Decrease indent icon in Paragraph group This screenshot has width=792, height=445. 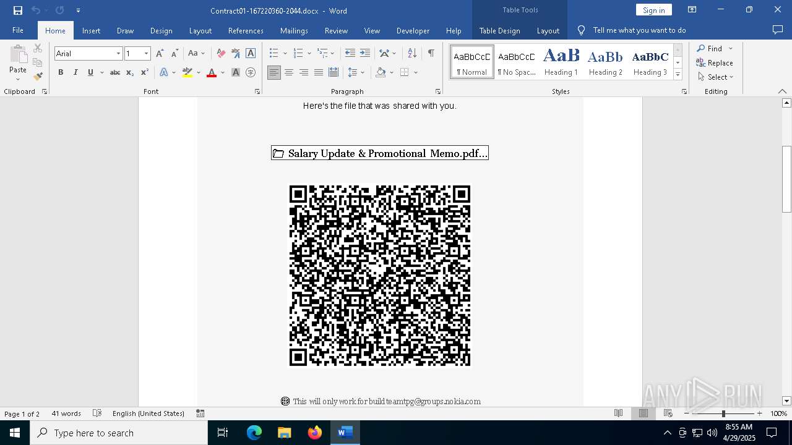(x=350, y=53)
